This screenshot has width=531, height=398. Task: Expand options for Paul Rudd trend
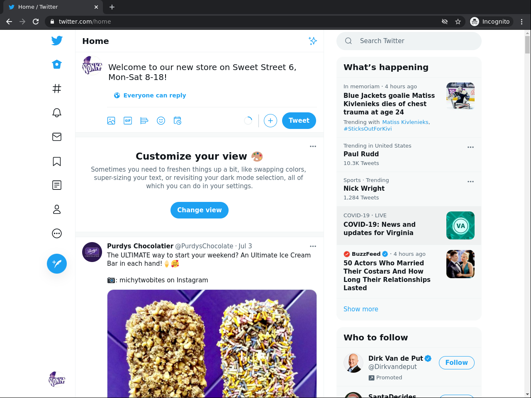[x=470, y=147]
